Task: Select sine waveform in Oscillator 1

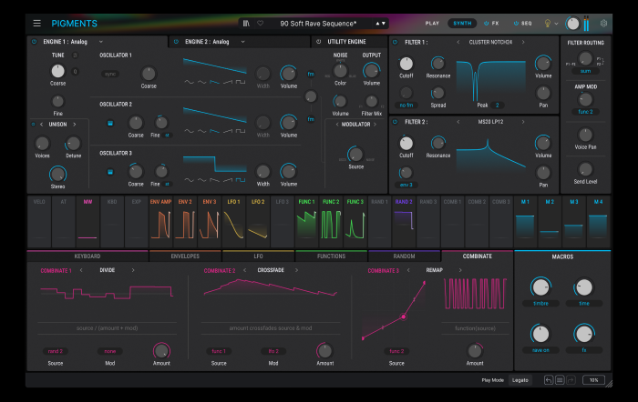Action: pos(189,82)
